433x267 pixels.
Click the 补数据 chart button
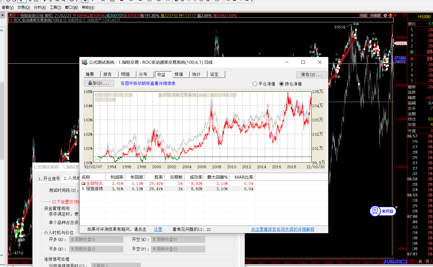pos(375,16)
